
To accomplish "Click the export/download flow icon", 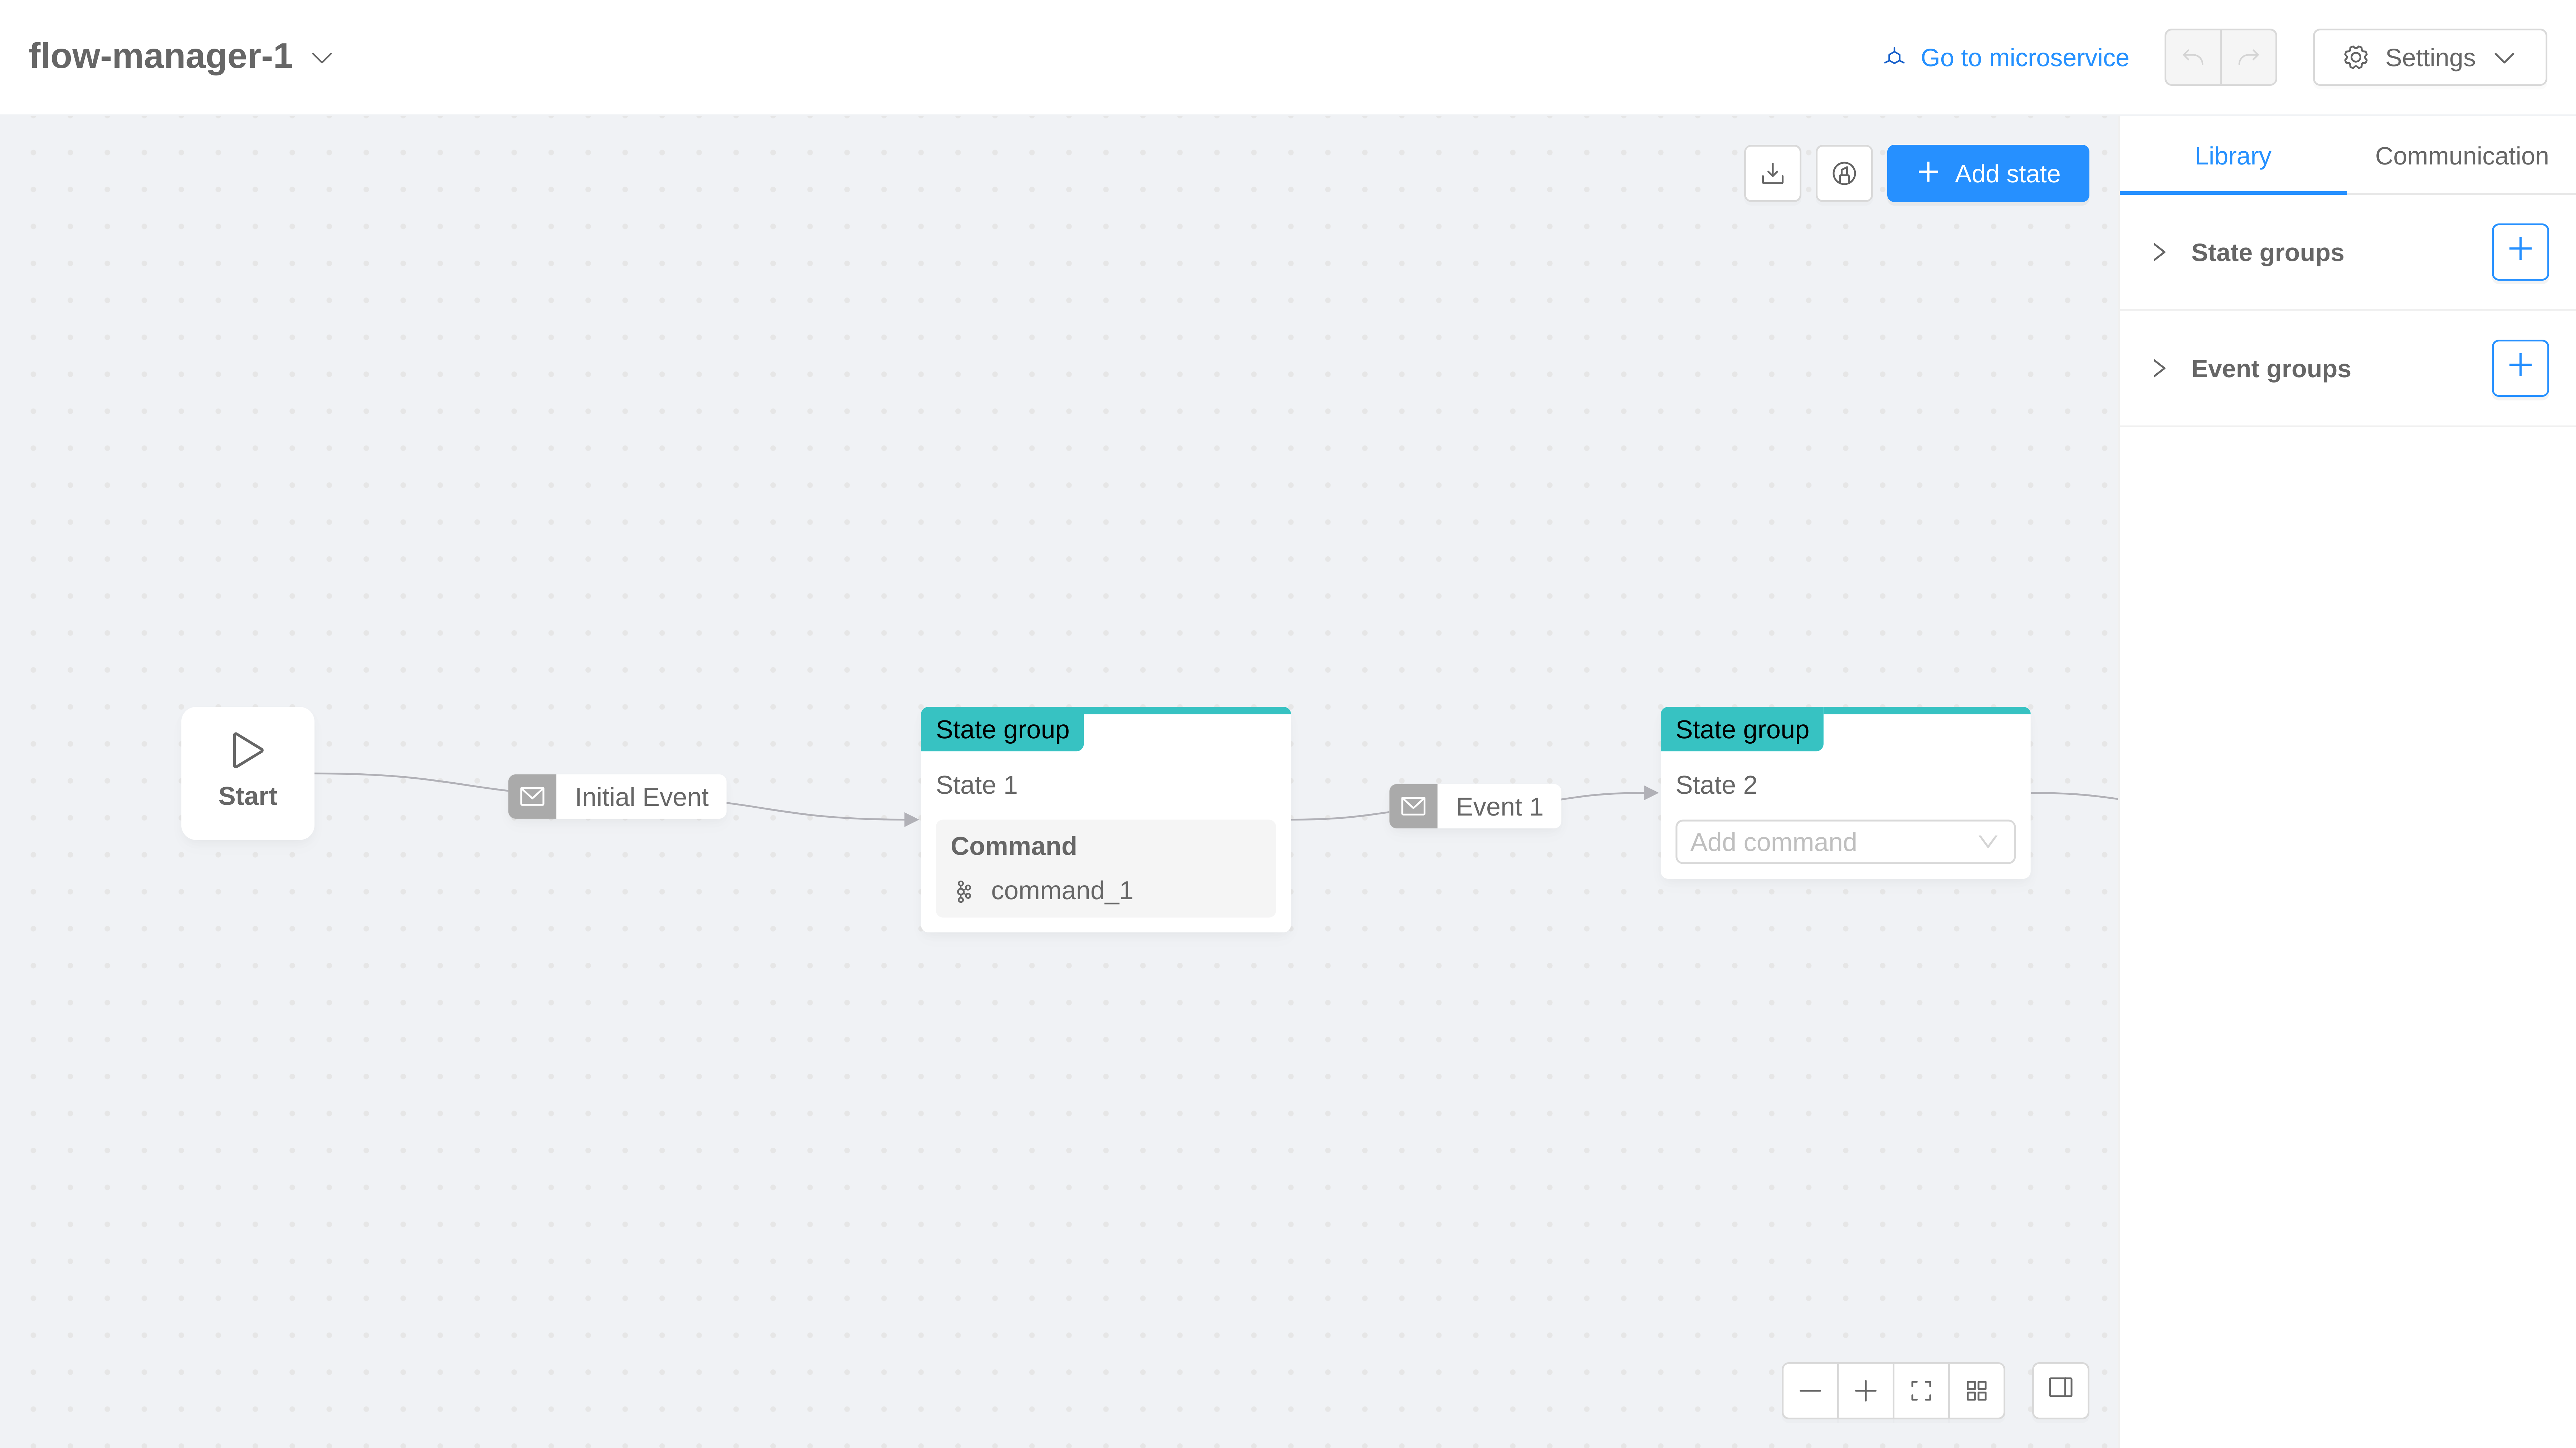I will pos(1773,173).
